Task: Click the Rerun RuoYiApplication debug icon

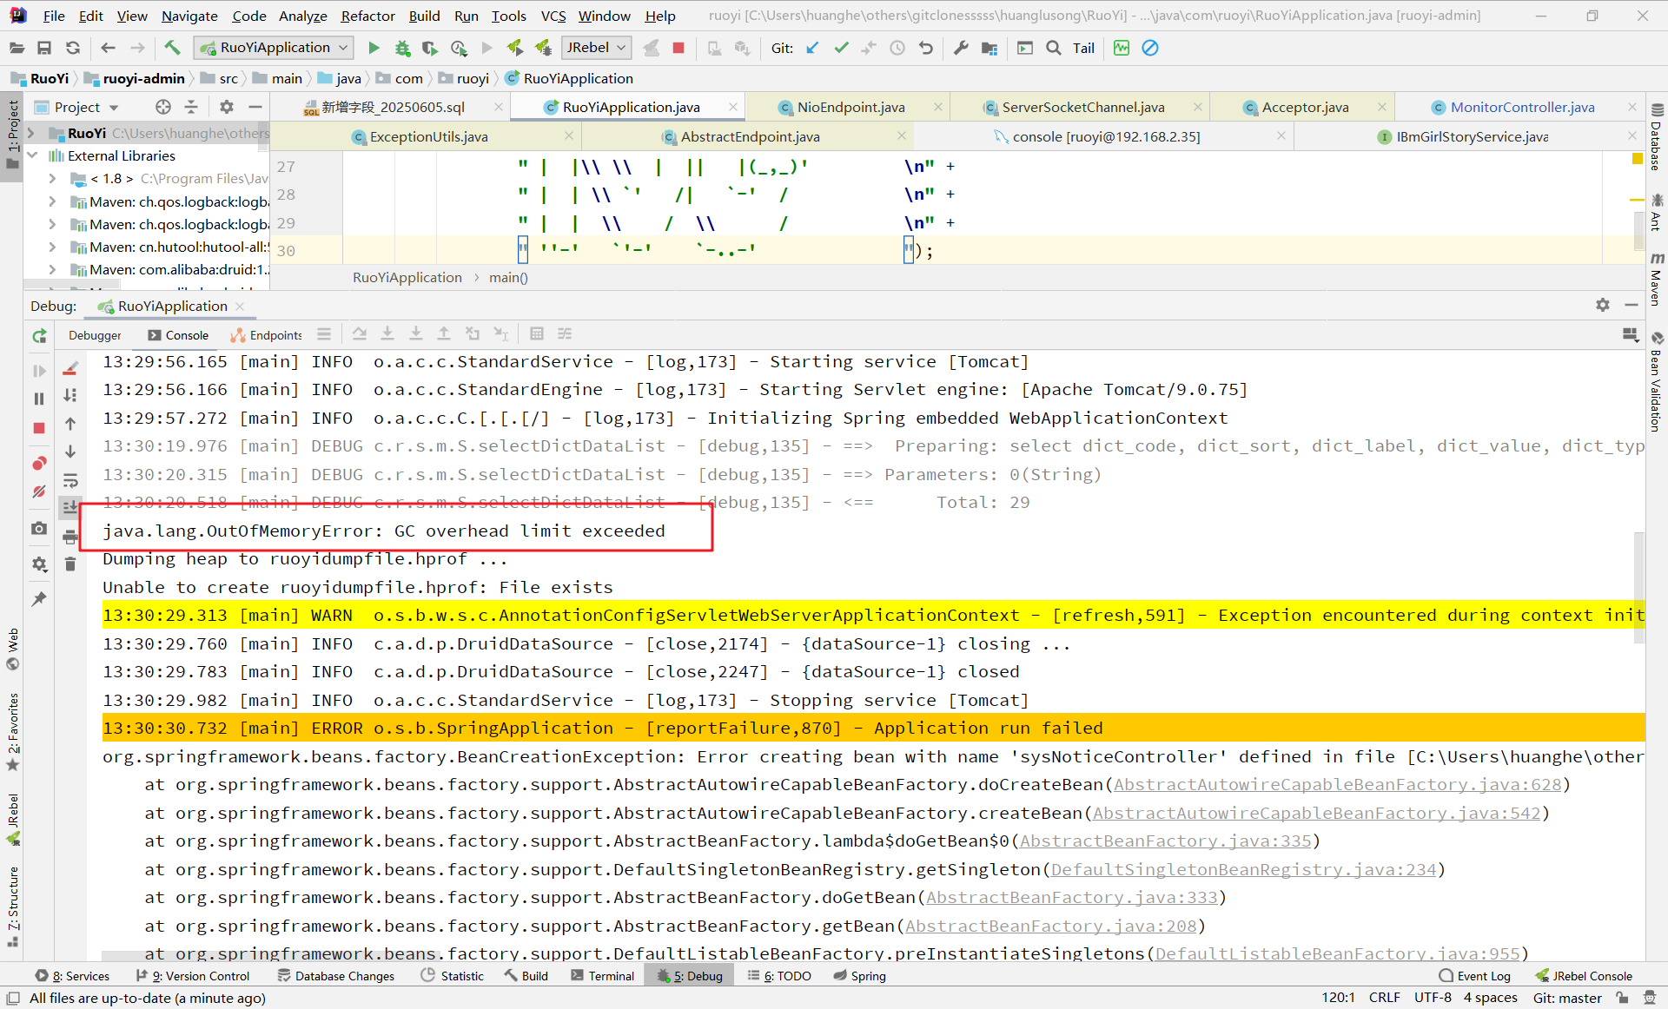Action: pos(39,336)
